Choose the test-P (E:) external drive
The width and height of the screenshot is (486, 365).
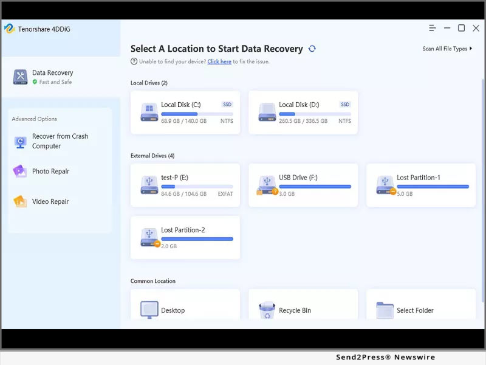185,186
